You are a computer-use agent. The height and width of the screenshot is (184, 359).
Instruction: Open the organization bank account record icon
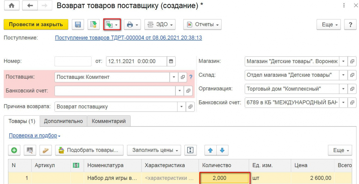click(352, 103)
